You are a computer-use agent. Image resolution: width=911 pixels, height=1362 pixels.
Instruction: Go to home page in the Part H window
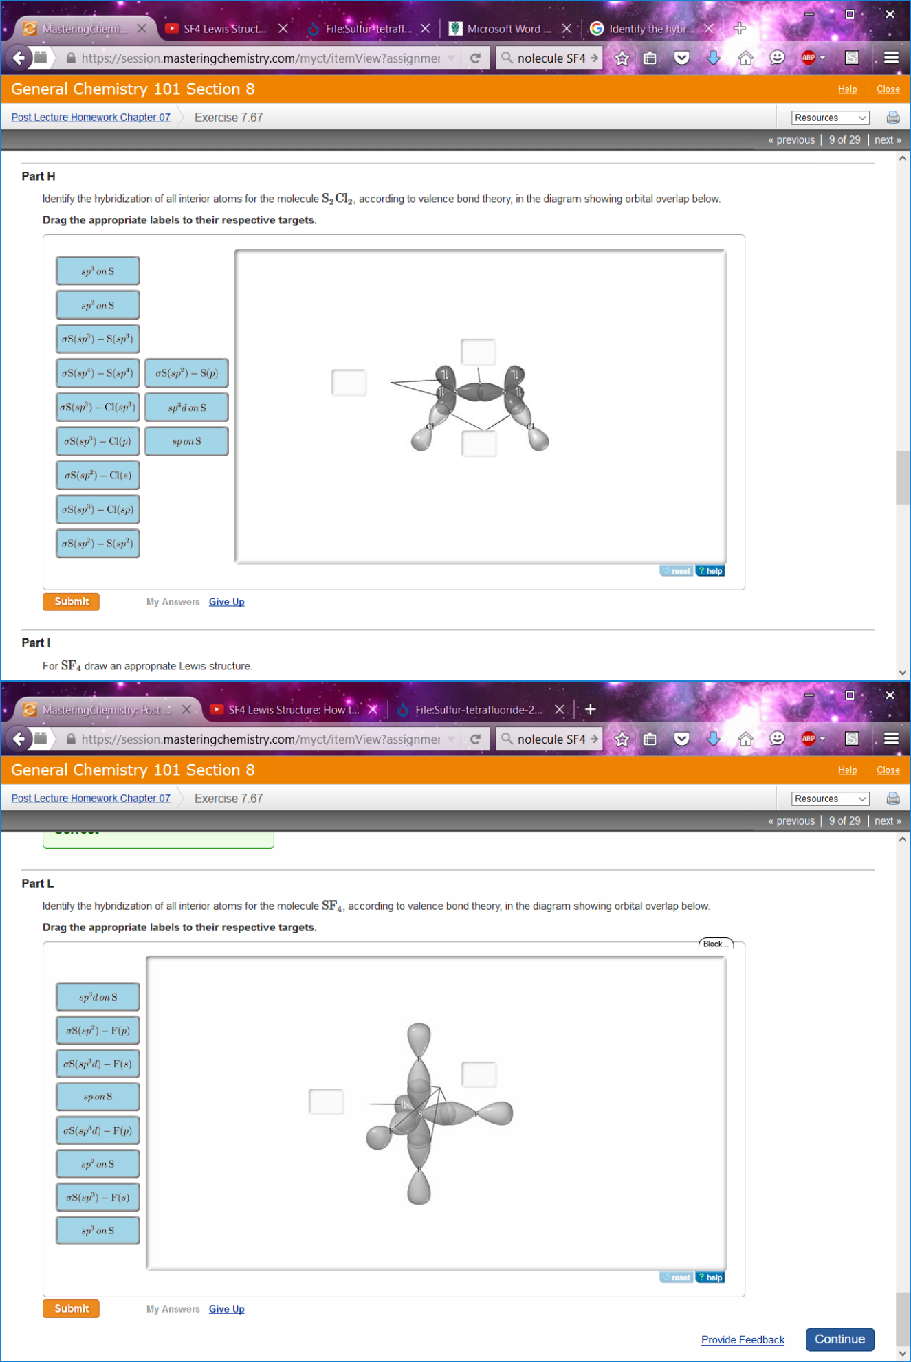745,58
